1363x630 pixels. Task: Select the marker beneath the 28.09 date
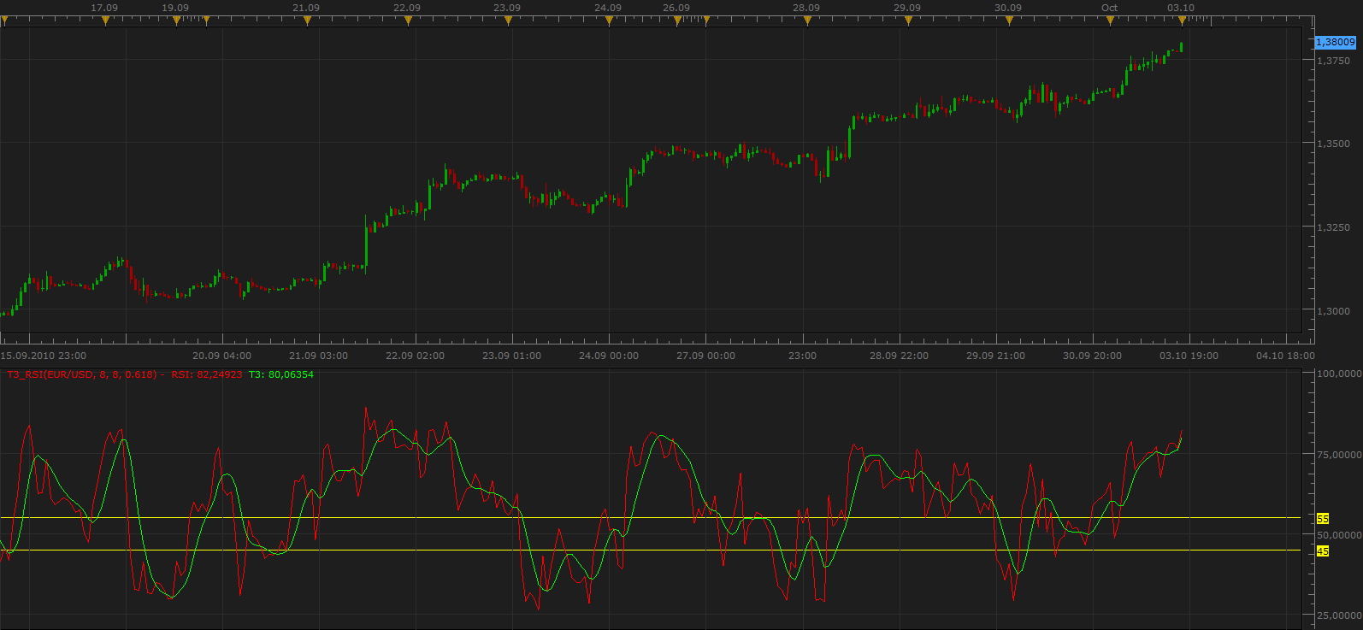click(807, 21)
